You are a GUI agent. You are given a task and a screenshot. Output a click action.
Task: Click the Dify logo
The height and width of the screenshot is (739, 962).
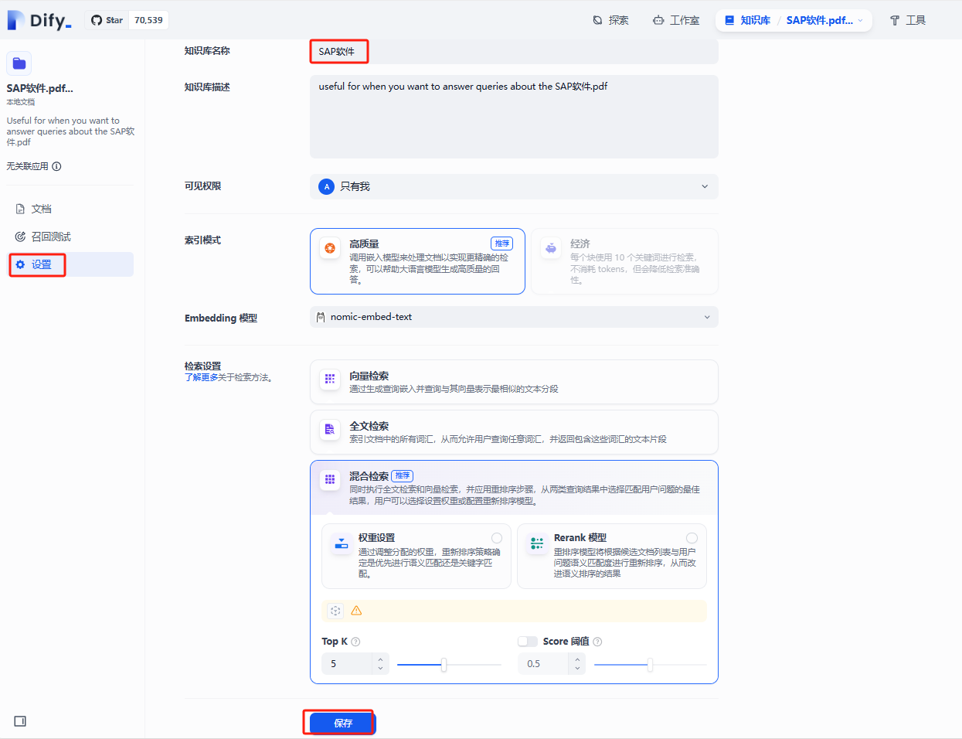[39, 20]
